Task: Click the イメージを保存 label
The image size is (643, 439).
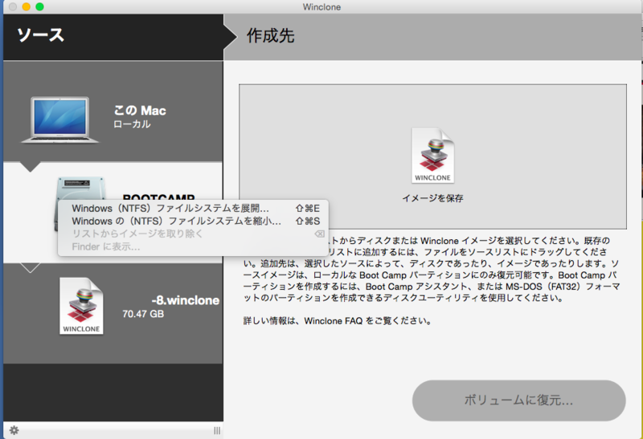Action: (432, 198)
